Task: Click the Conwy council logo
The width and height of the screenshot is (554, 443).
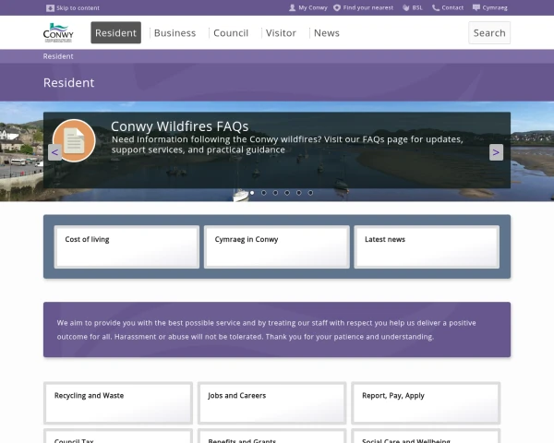Action: tap(58, 32)
